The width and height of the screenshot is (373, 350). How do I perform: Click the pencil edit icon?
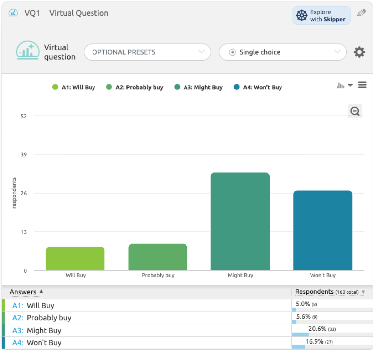click(x=362, y=13)
